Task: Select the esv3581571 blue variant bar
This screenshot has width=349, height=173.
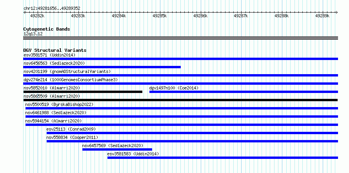Action: pos(180,59)
